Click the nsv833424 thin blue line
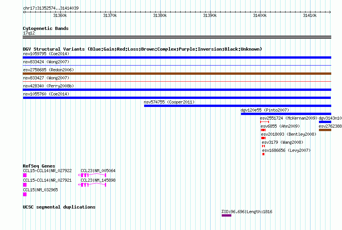342x230 pixels. (x=177, y=65)
